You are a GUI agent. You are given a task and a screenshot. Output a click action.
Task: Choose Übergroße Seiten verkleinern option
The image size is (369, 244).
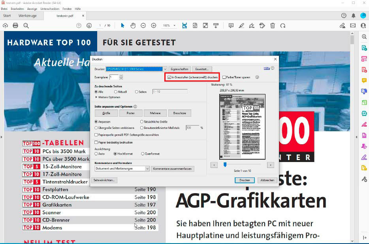click(96, 128)
